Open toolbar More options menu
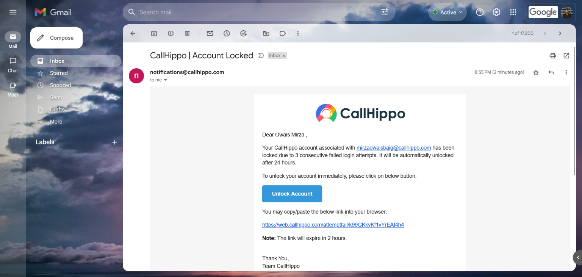Viewport: 582px width, 277px height. pos(298,33)
